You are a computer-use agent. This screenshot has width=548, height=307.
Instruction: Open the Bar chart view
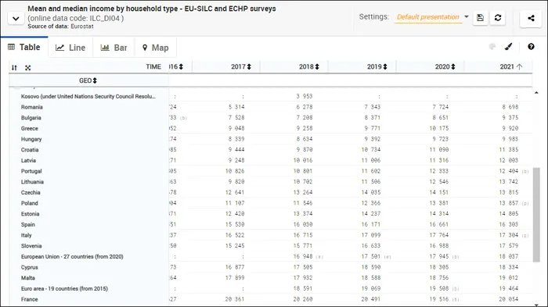[x=114, y=48]
